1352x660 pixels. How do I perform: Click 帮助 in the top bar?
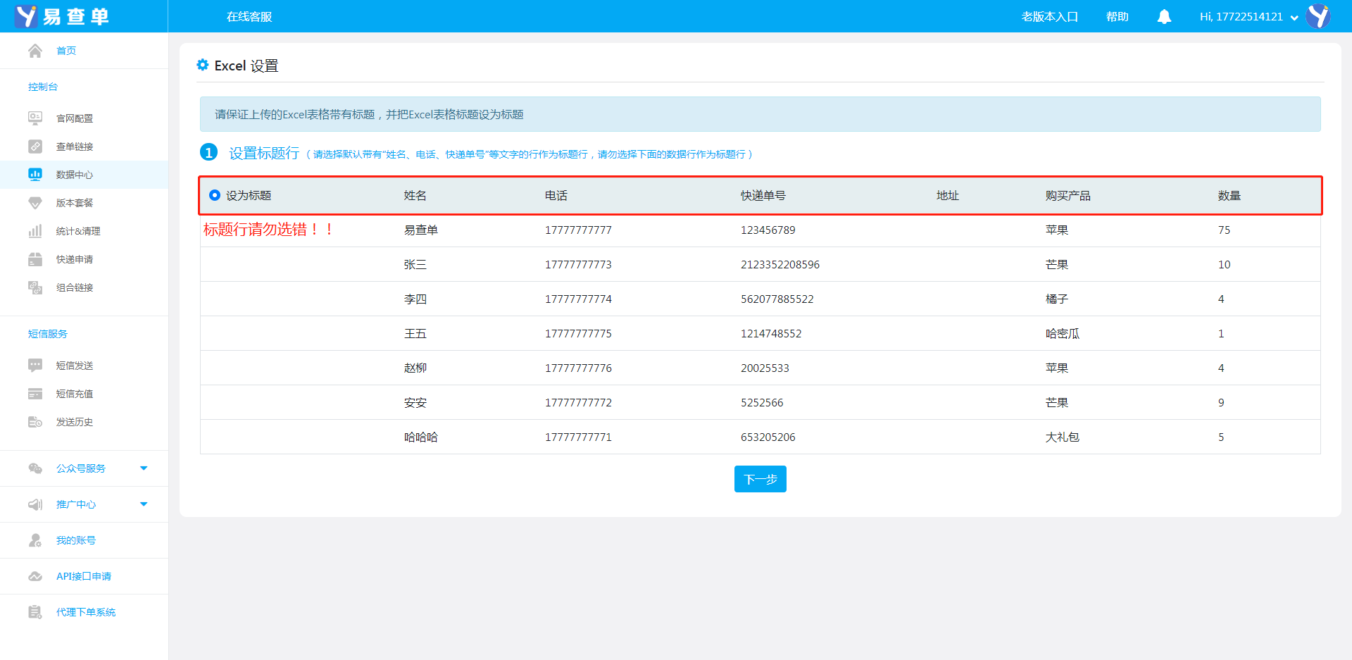pos(1117,17)
